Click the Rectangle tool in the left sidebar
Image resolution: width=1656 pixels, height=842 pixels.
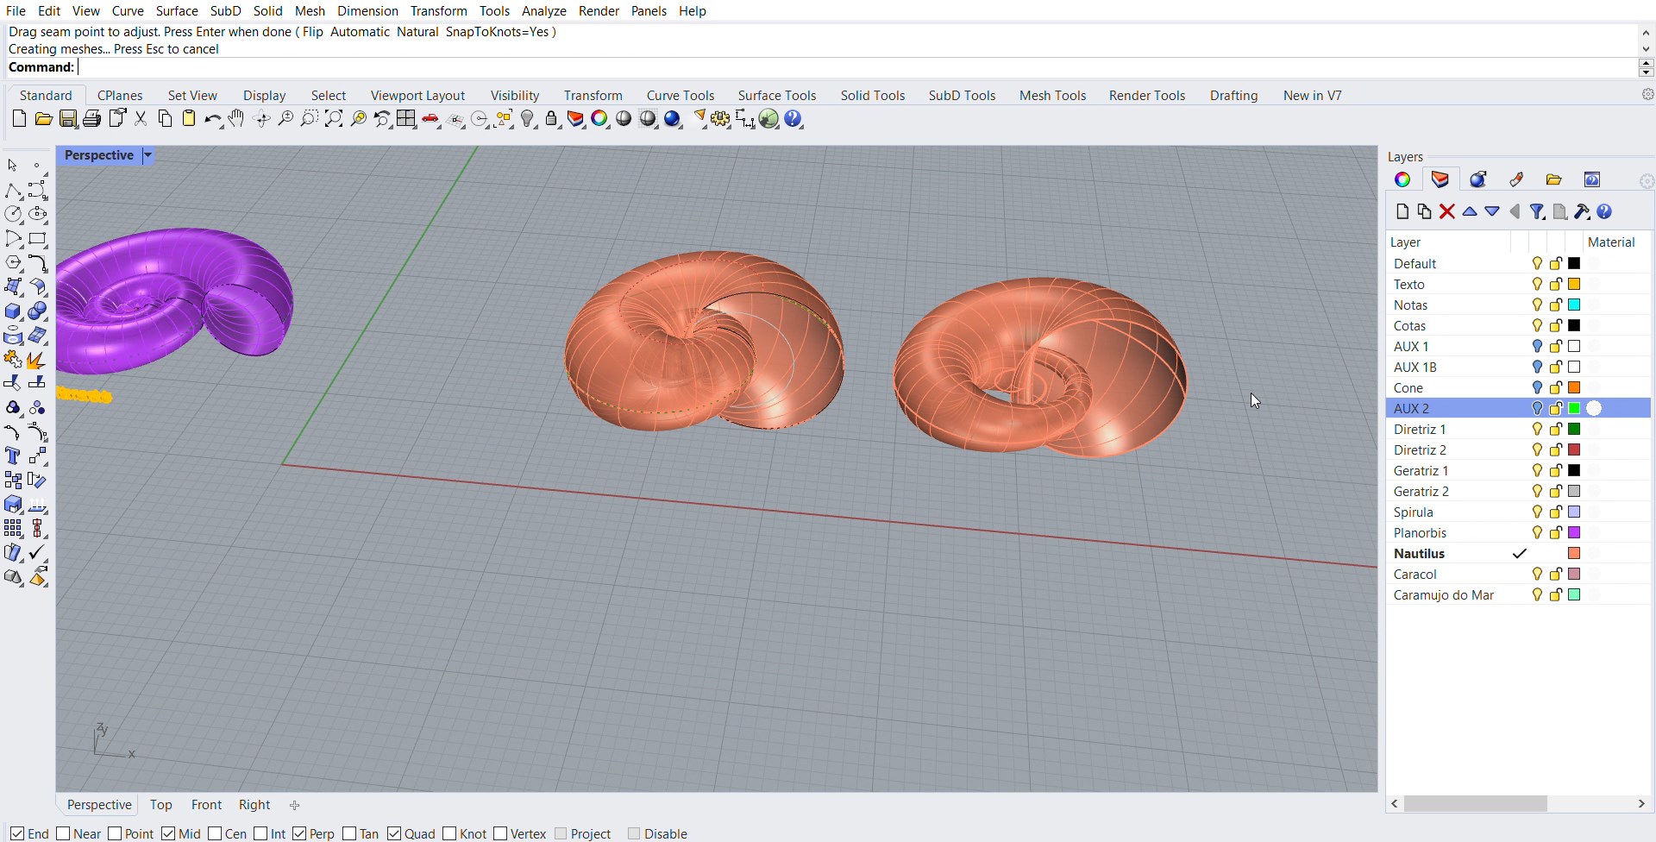pos(37,239)
